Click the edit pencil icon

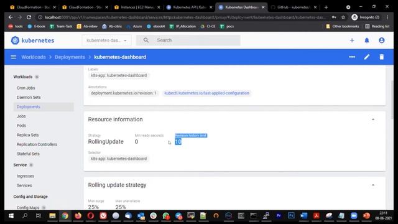click(x=367, y=57)
